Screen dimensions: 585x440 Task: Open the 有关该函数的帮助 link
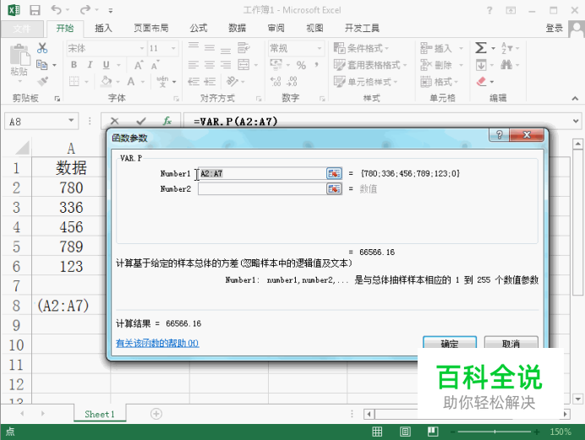point(157,343)
